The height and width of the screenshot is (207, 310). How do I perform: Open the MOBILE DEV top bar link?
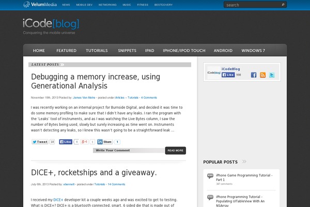84,5
